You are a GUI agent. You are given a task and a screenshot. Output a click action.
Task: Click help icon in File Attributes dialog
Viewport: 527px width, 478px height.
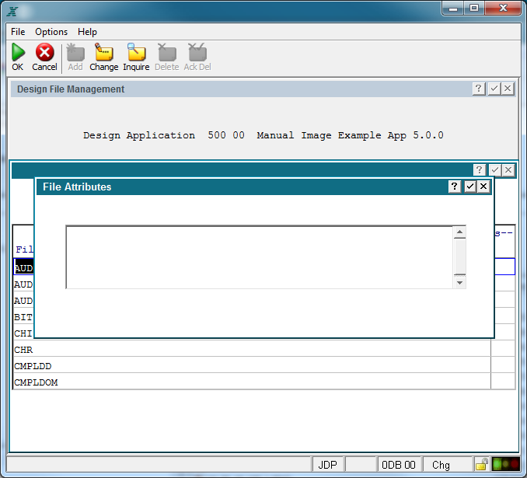455,187
